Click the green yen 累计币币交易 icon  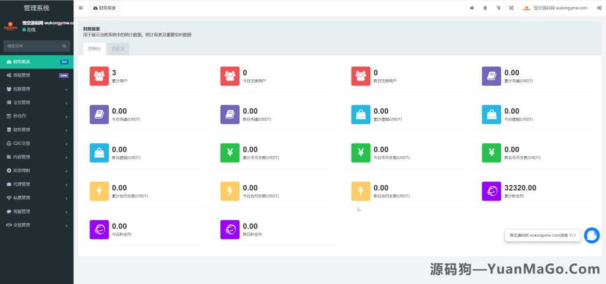(x=230, y=153)
